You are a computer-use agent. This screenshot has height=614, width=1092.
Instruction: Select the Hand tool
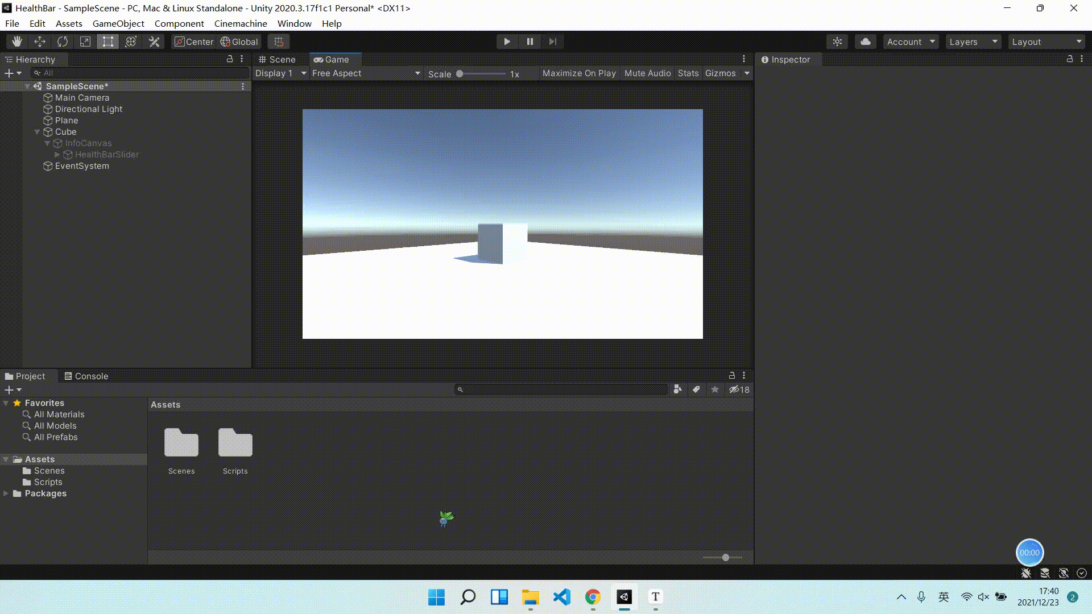pos(17,42)
